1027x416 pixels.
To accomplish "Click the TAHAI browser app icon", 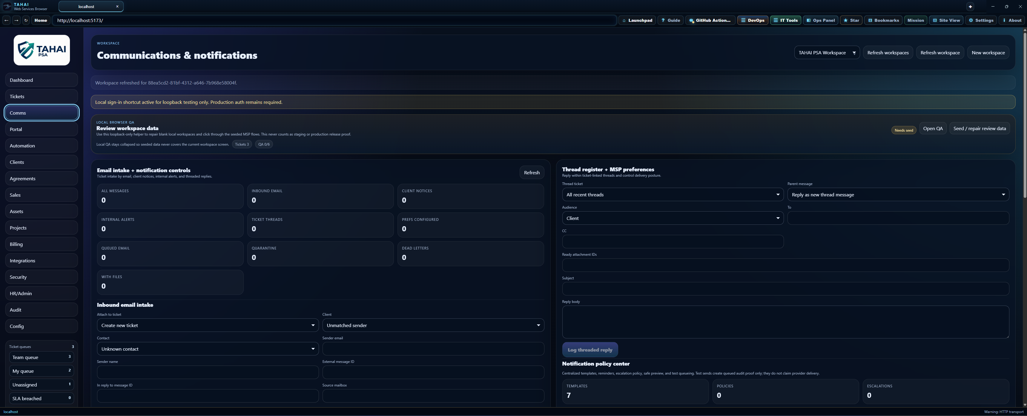I will point(7,6).
